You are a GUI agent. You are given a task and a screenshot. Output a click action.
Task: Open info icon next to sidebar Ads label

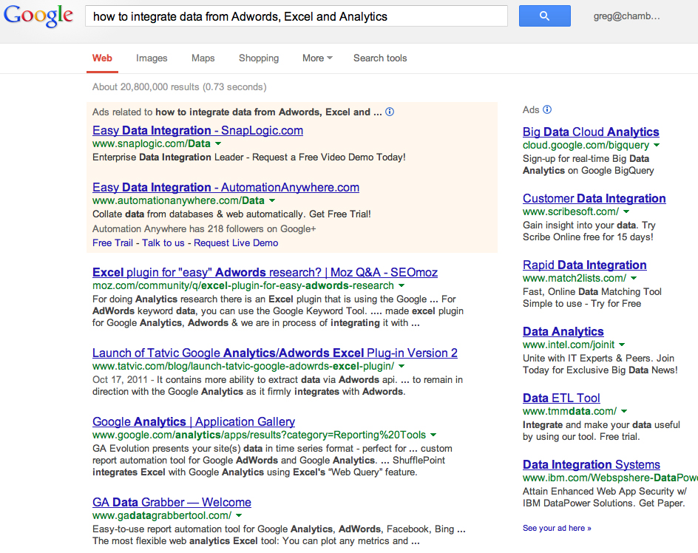(547, 109)
